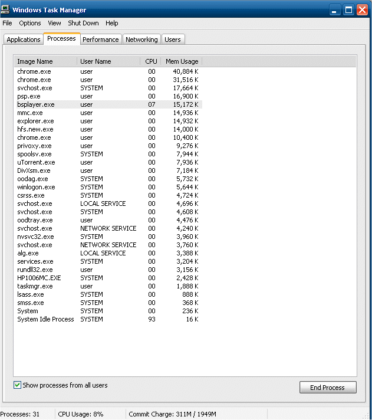This screenshot has height=420, width=372.
Task: Select the Processes tab
Action: click(61, 38)
